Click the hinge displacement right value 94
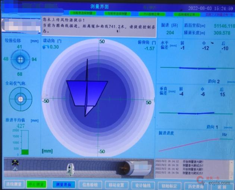Screen dimensions: 235x190 (x=34, y=60)
